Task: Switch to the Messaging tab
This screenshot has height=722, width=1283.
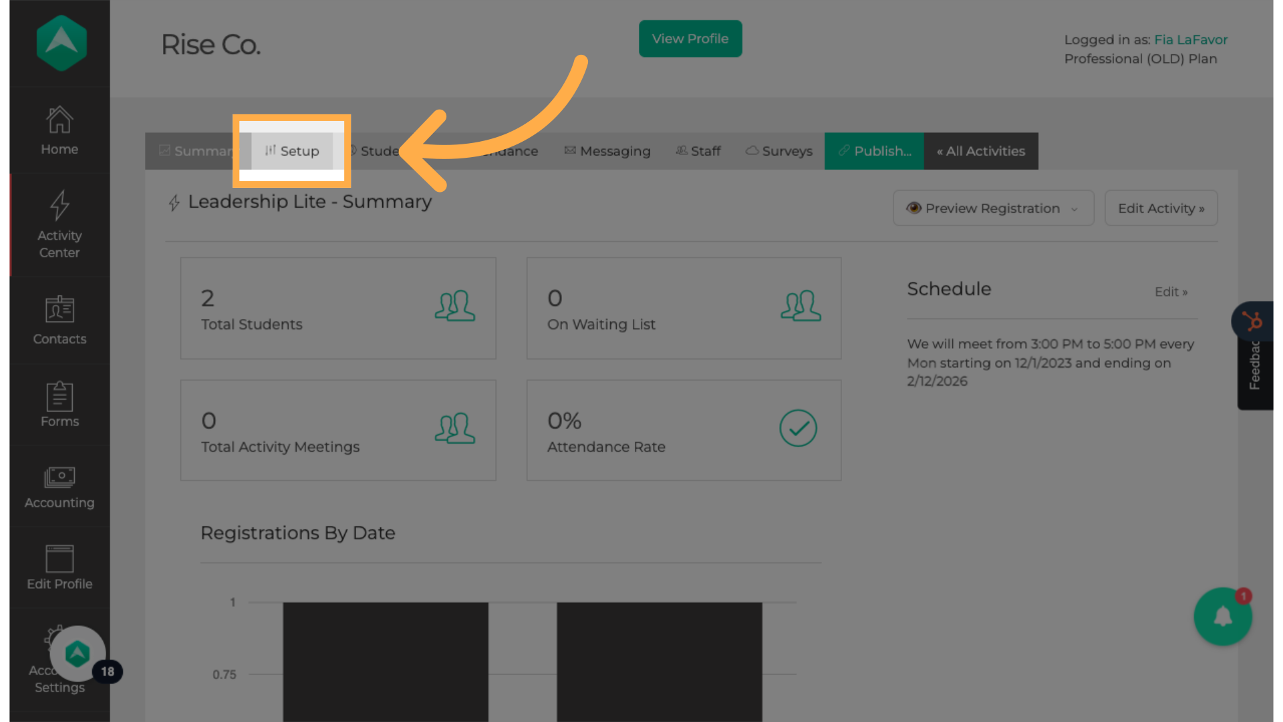Action: tap(607, 151)
